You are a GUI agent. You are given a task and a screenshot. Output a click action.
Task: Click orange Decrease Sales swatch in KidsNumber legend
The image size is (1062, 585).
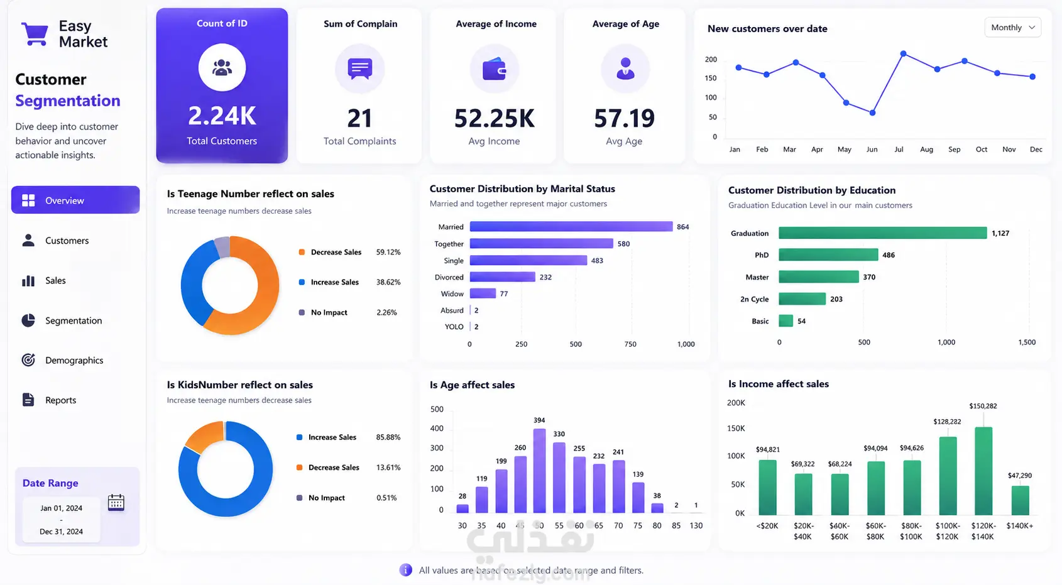[x=299, y=467]
